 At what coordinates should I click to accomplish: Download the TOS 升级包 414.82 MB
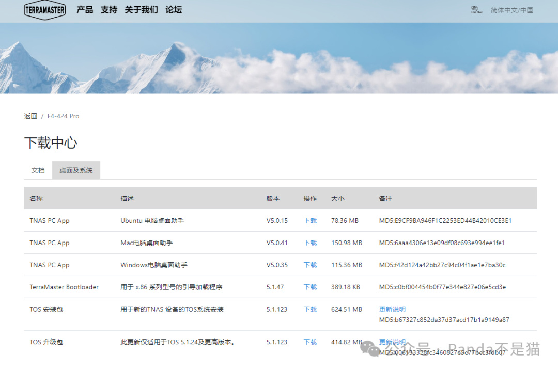click(x=310, y=342)
